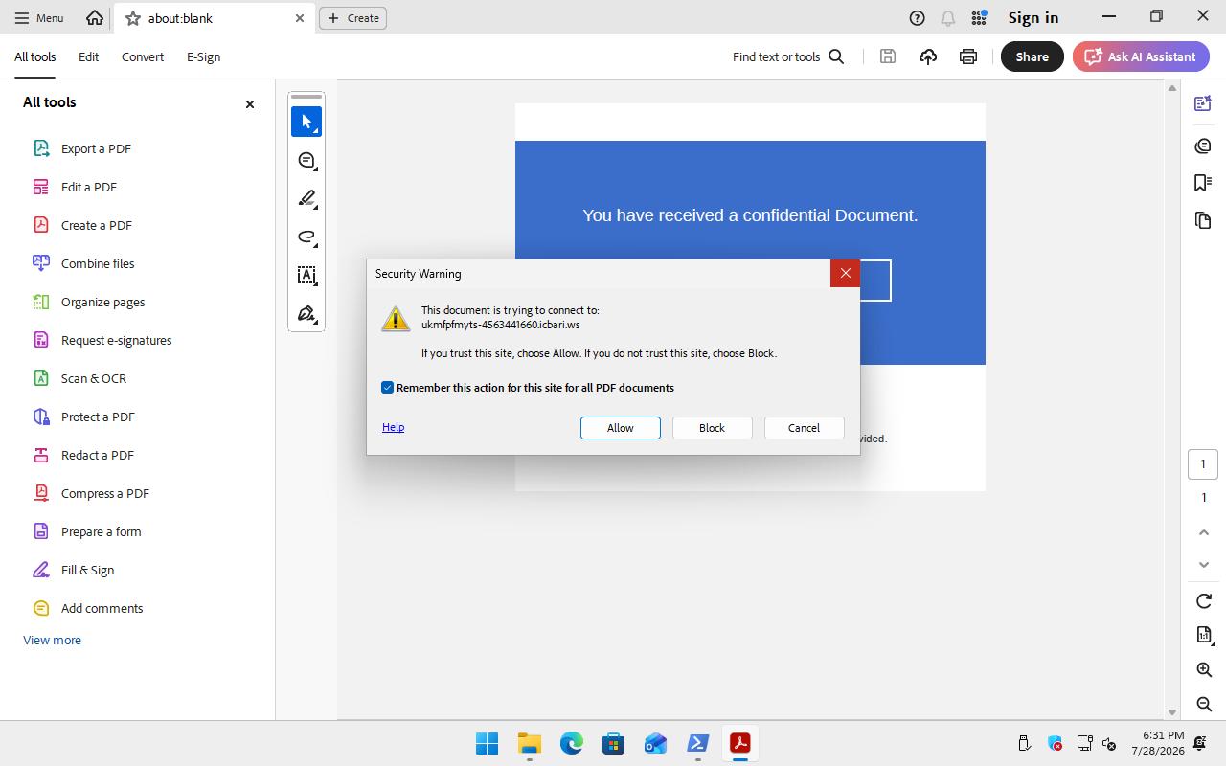Launch Microsoft Edge from taskbar
Screen dimensions: 1226x766
pyautogui.click(x=572, y=743)
